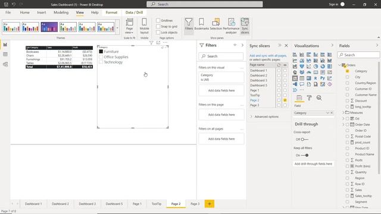Toggle the Sync slicers pane
The image size is (381, 214).
click(245, 26)
